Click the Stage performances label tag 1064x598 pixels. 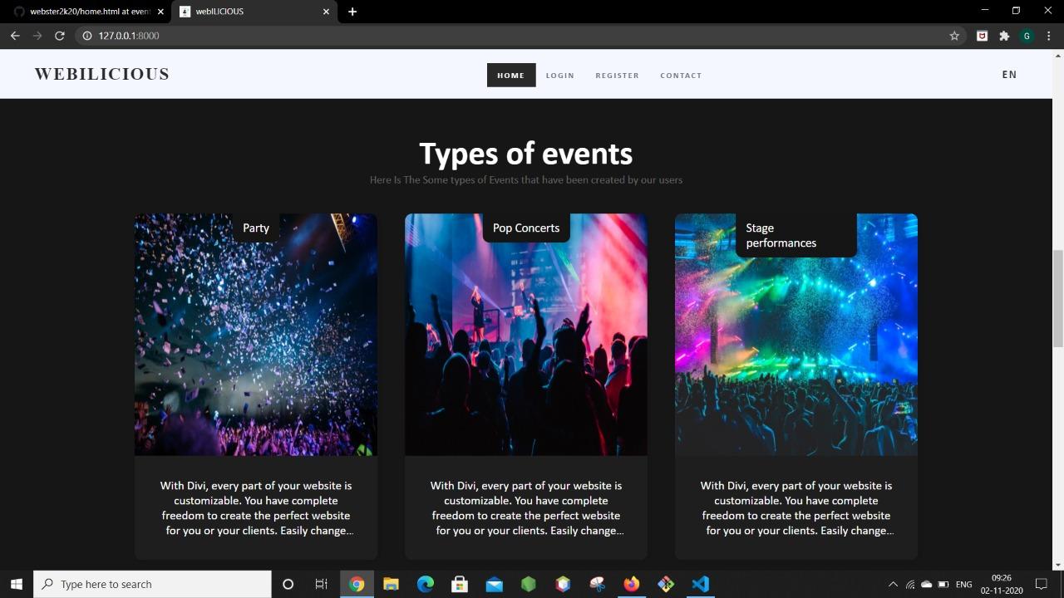pyautogui.click(x=796, y=235)
